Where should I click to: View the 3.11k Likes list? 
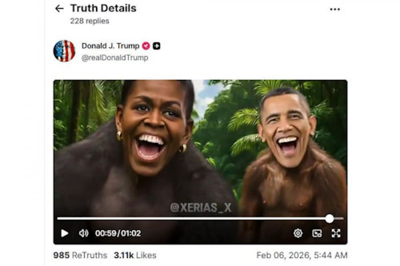click(135, 255)
